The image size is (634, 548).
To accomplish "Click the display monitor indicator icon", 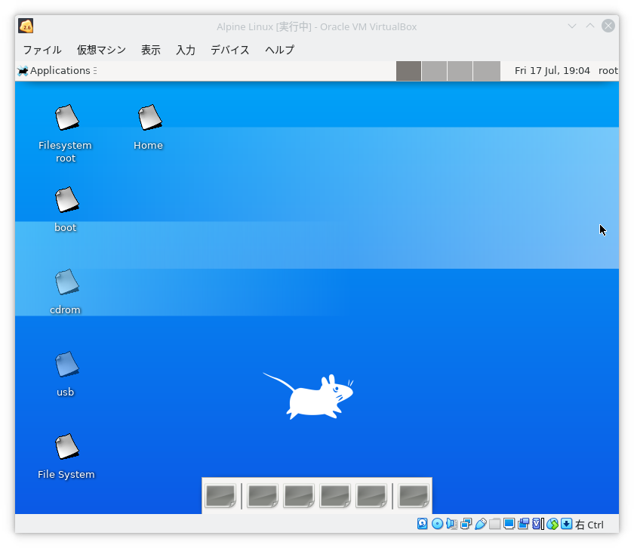I will (x=509, y=524).
